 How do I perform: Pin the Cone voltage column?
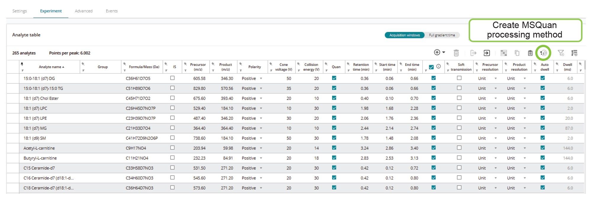(271, 64)
